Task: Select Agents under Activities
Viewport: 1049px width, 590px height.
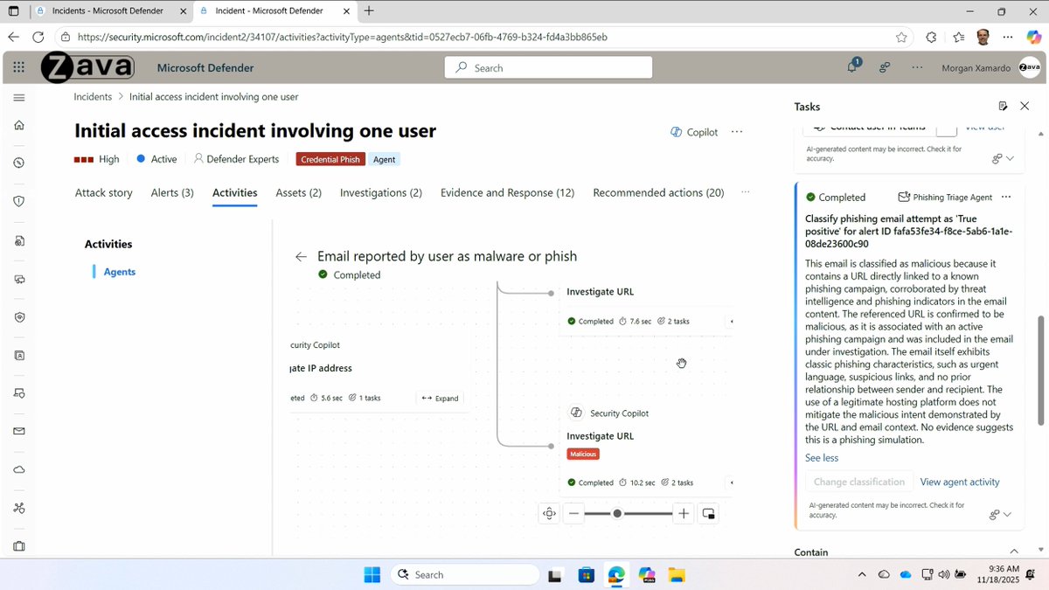Action: coord(120,272)
